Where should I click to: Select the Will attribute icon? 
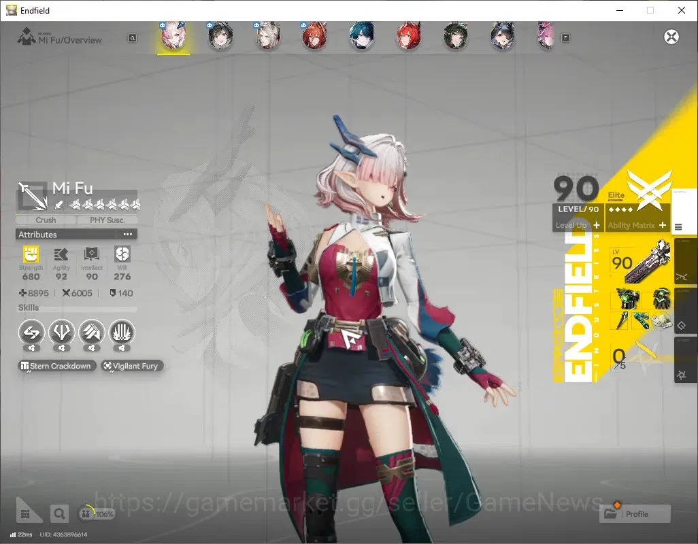coord(122,254)
